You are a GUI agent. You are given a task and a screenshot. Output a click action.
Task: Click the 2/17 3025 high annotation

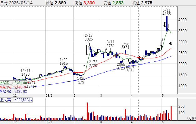tap(89, 37)
